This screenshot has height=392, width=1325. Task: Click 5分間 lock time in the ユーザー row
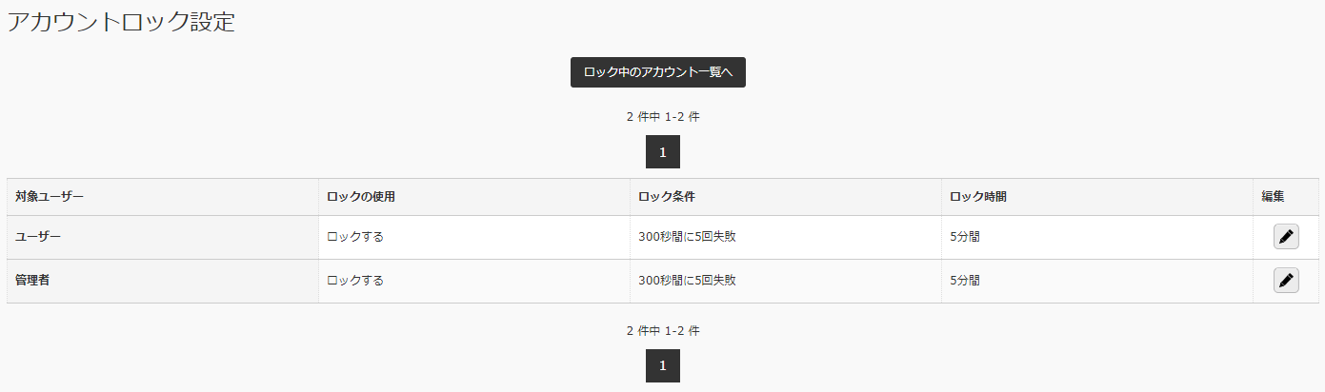965,237
